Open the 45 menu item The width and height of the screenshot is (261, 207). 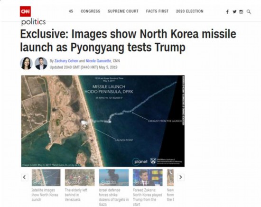pos(71,11)
